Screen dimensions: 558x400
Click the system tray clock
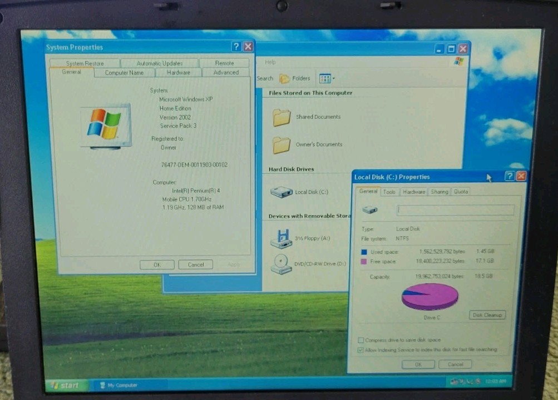pyautogui.click(x=495, y=382)
